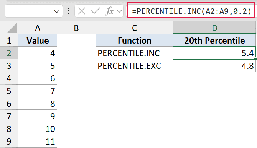The height and width of the screenshot is (148, 257).
Task: Click the "Function" header cell
Action: (x=134, y=41)
